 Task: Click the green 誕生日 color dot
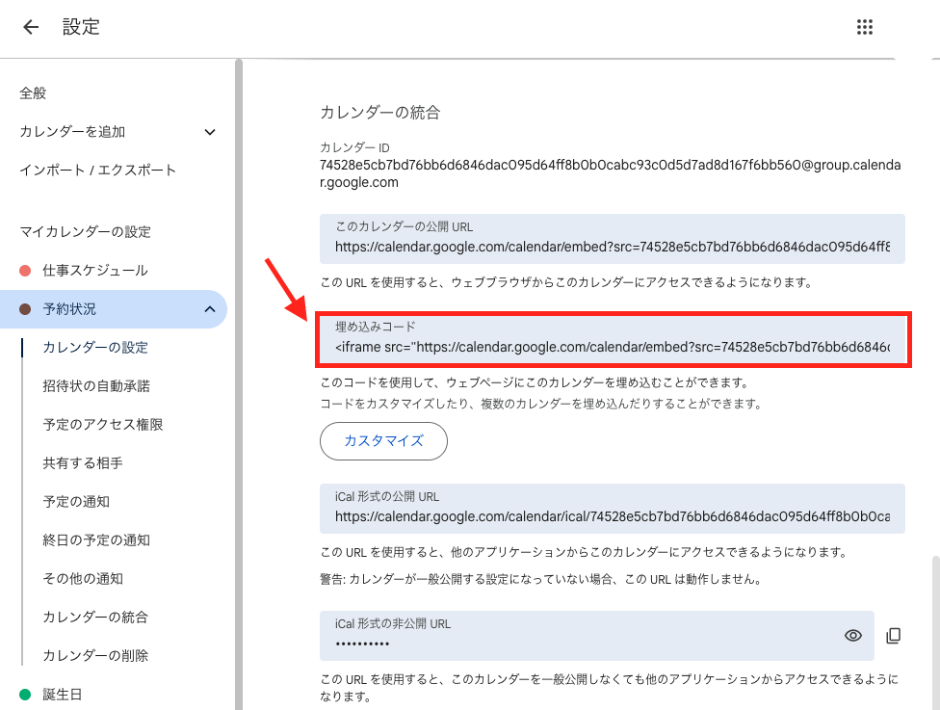point(25,695)
